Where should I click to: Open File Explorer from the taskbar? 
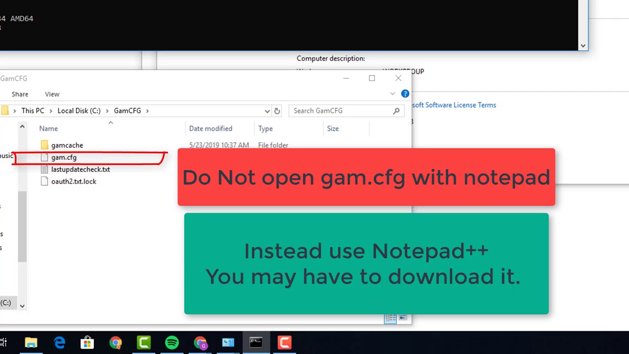pos(31,343)
